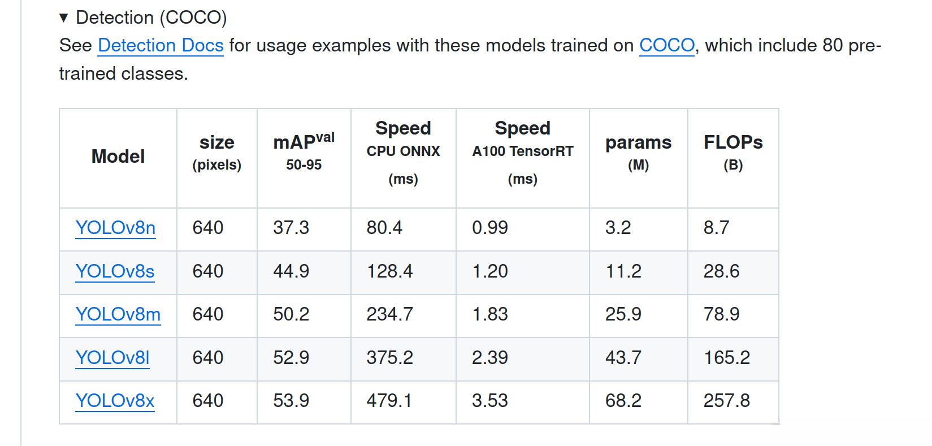The height and width of the screenshot is (446, 932).
Task: Open the YOLOv8m model link
Action: click(118, 314)
